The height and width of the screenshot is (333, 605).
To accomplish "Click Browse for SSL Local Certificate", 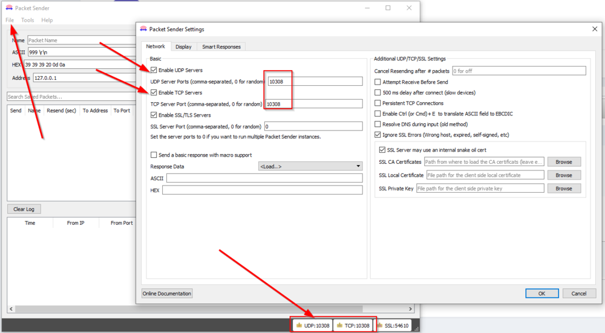I will tap(564, 175).
